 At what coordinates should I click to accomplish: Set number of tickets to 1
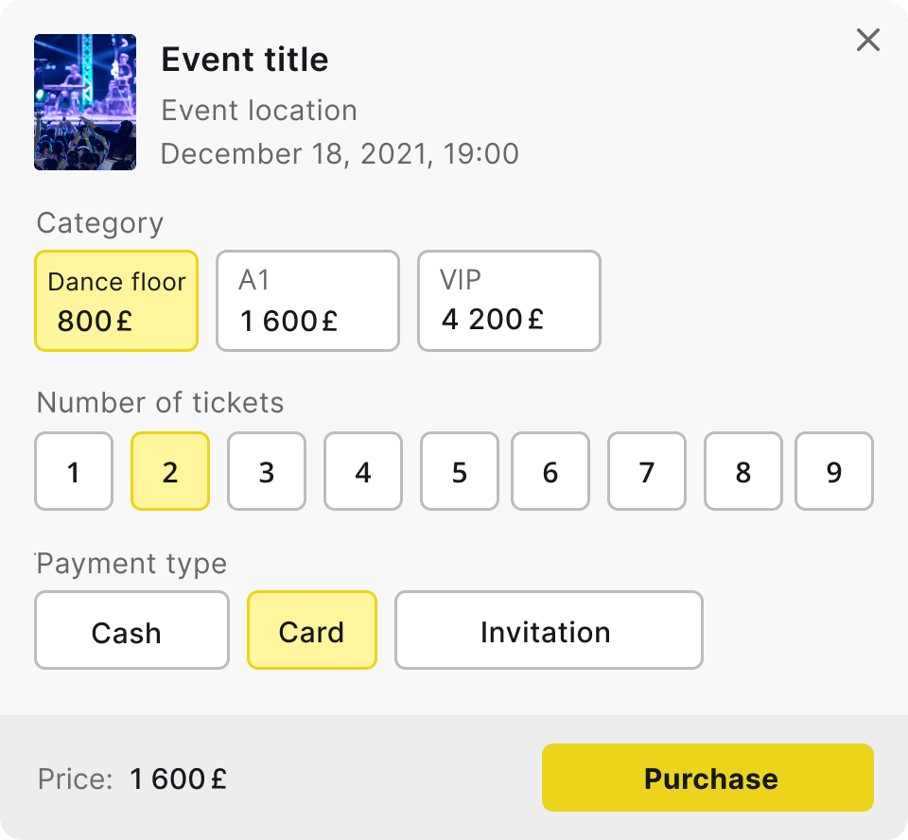[x=74, y=471]
